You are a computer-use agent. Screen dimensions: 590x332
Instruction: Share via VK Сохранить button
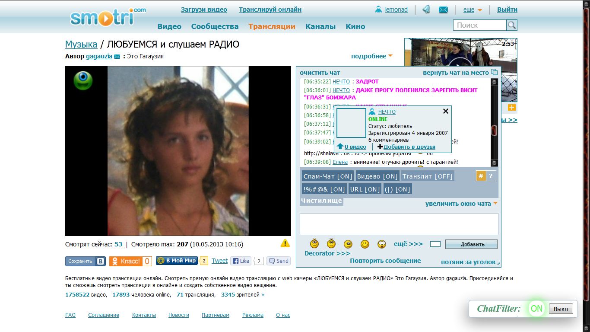[86, 261]
